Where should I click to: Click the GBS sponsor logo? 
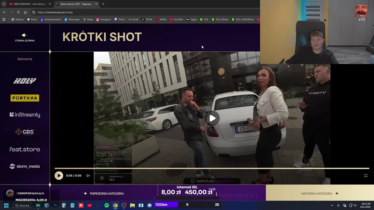click(25, 132)
